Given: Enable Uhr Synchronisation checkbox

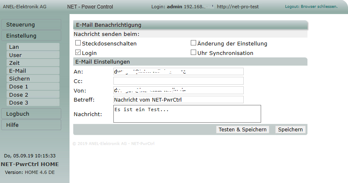Looking at the screenshot, I should click(x=194, y=52).
